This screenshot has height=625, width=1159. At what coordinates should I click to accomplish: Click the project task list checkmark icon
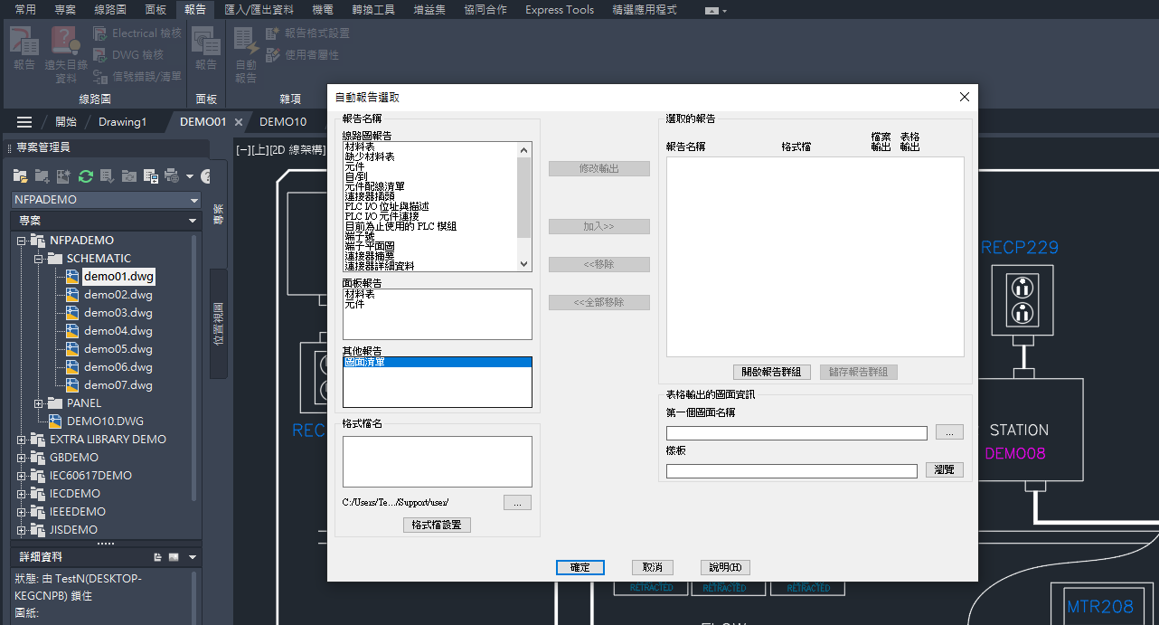point(107,176)
